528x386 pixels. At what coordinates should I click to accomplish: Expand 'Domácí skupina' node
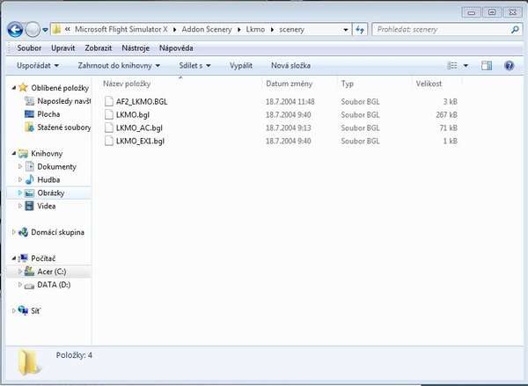click(x=14, y=232)
